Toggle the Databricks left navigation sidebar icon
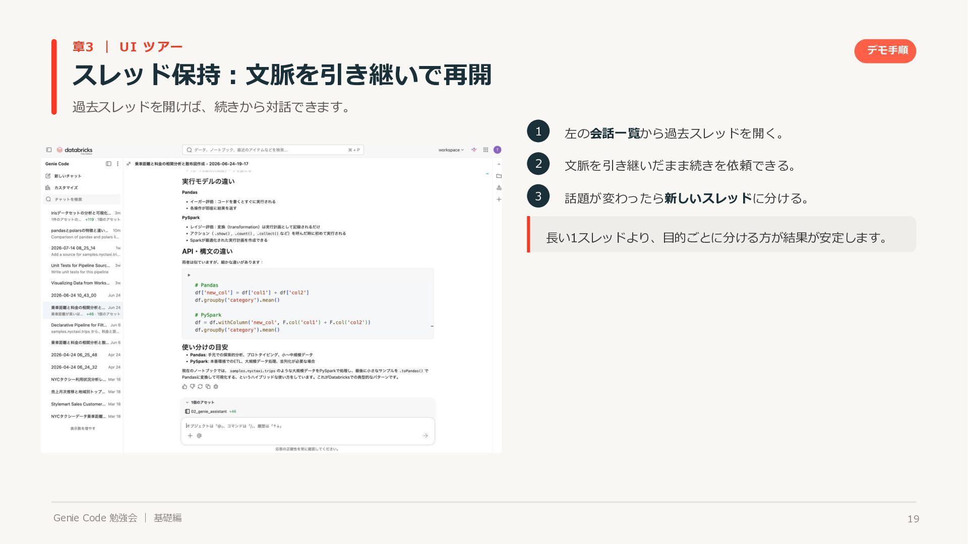The height and width of the screenshot is (544, 968). pos(49,150)
